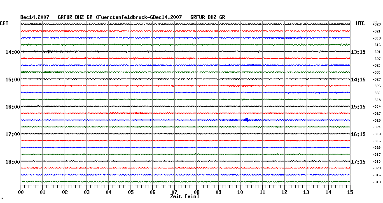This screenshot has height=203, width=383.
Task: Click the 16:15 UTC time label
Action: (358, 134)
